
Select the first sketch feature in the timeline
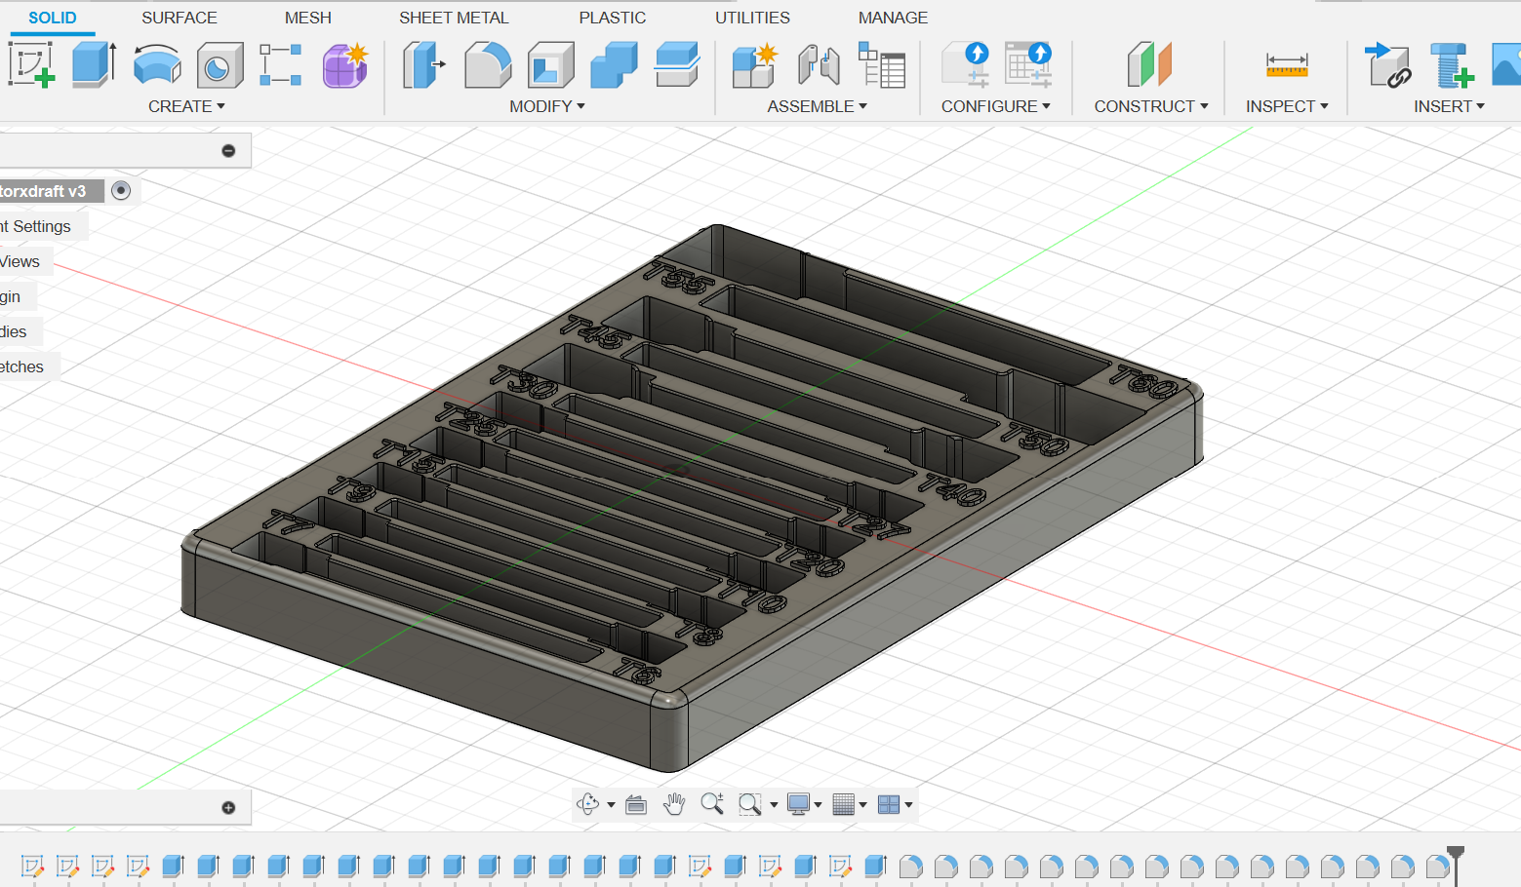[x=32, y=866]
